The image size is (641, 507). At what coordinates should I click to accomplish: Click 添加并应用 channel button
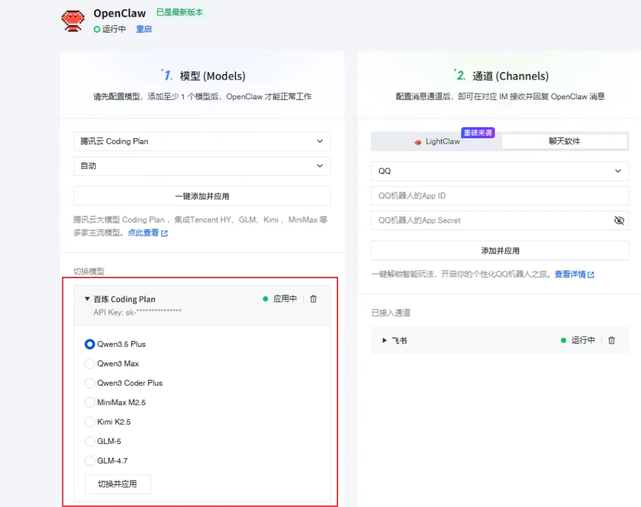click(x=500, y=250)
